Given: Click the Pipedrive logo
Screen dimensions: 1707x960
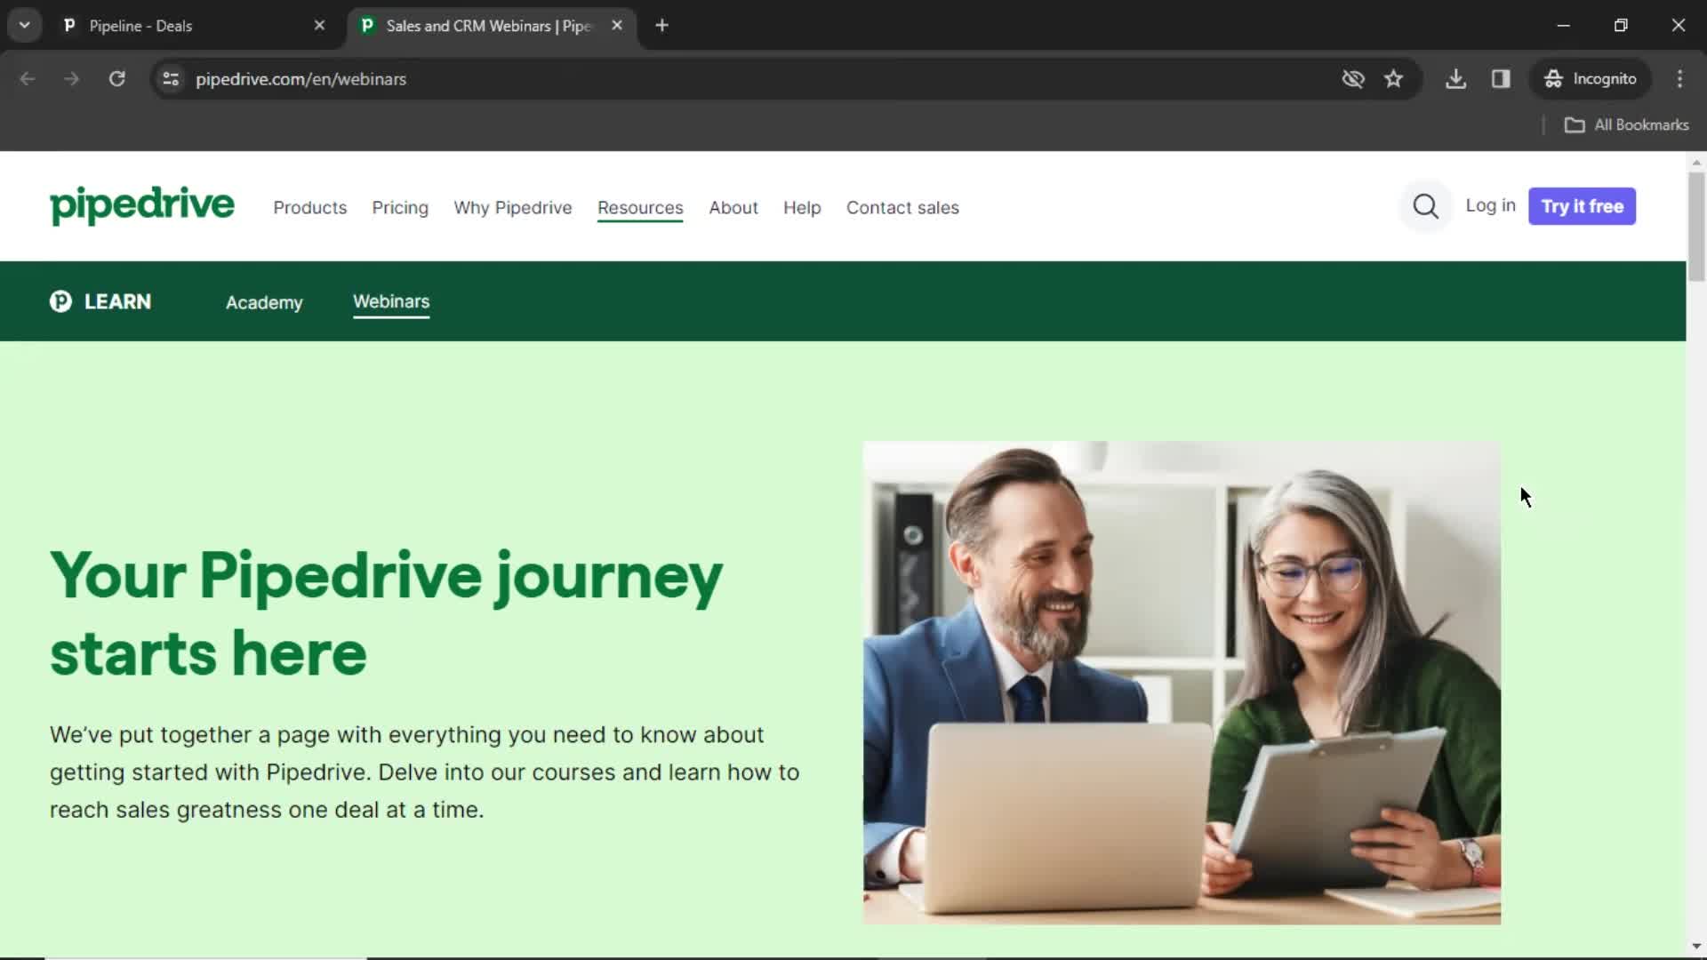Looking at the screenshot, I should pyautogui.click(x=142, y=205).
